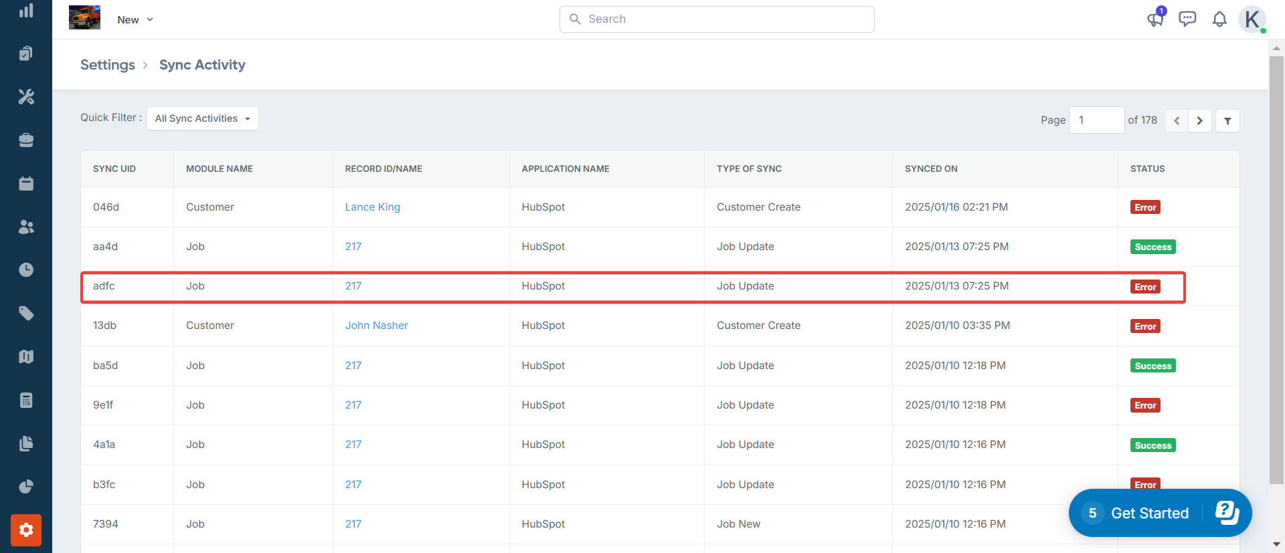This screenshot has height=553, width=1285.
Task: Click the scrollbar down arrow
Action: pos(1276,544)
